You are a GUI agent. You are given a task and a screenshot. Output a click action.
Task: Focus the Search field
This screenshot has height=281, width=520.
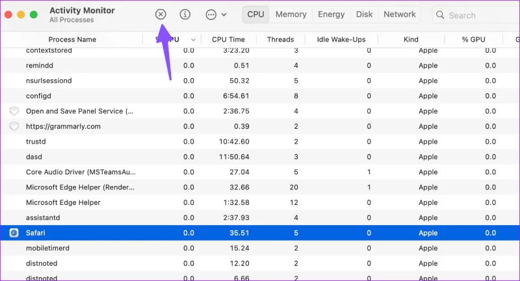[x=476, y=15]
